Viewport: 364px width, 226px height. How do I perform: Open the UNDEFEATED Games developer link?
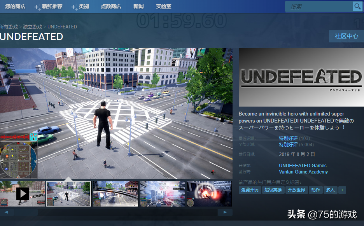pos(303,166)
